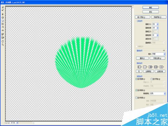Open the Mask Color dropdown showing 红色

point(158,93)
